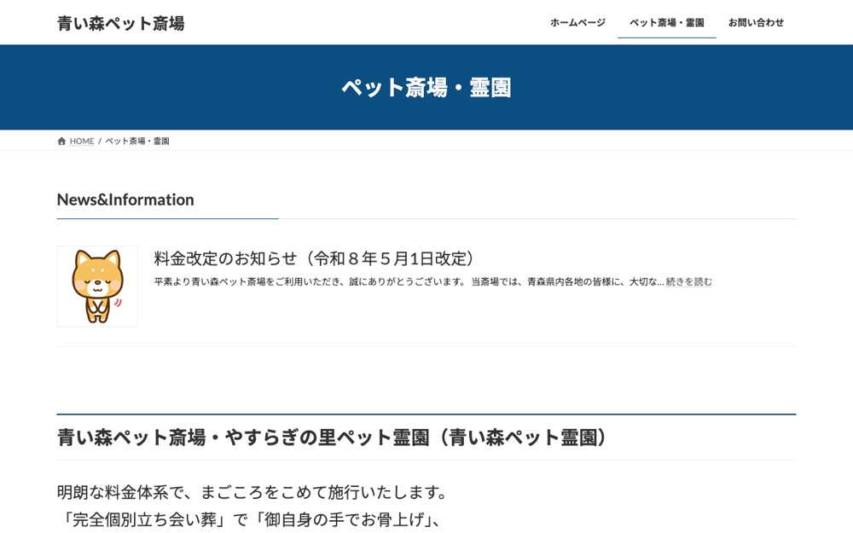Open the HOME breadcrumb link

click(82, 142)
